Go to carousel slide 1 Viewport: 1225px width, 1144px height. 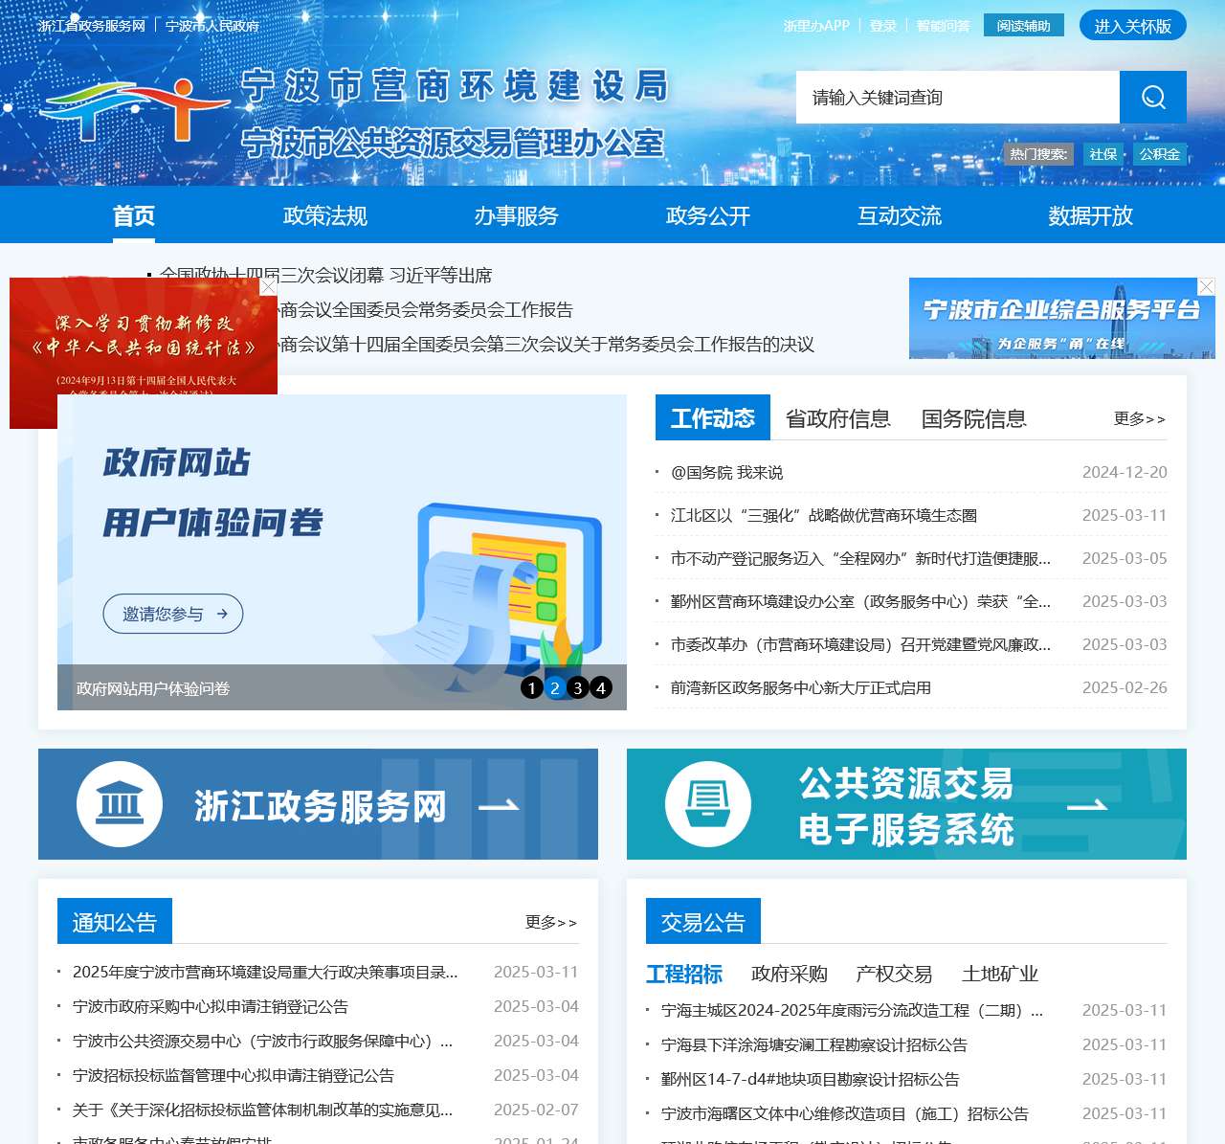[x=532, y=687]
